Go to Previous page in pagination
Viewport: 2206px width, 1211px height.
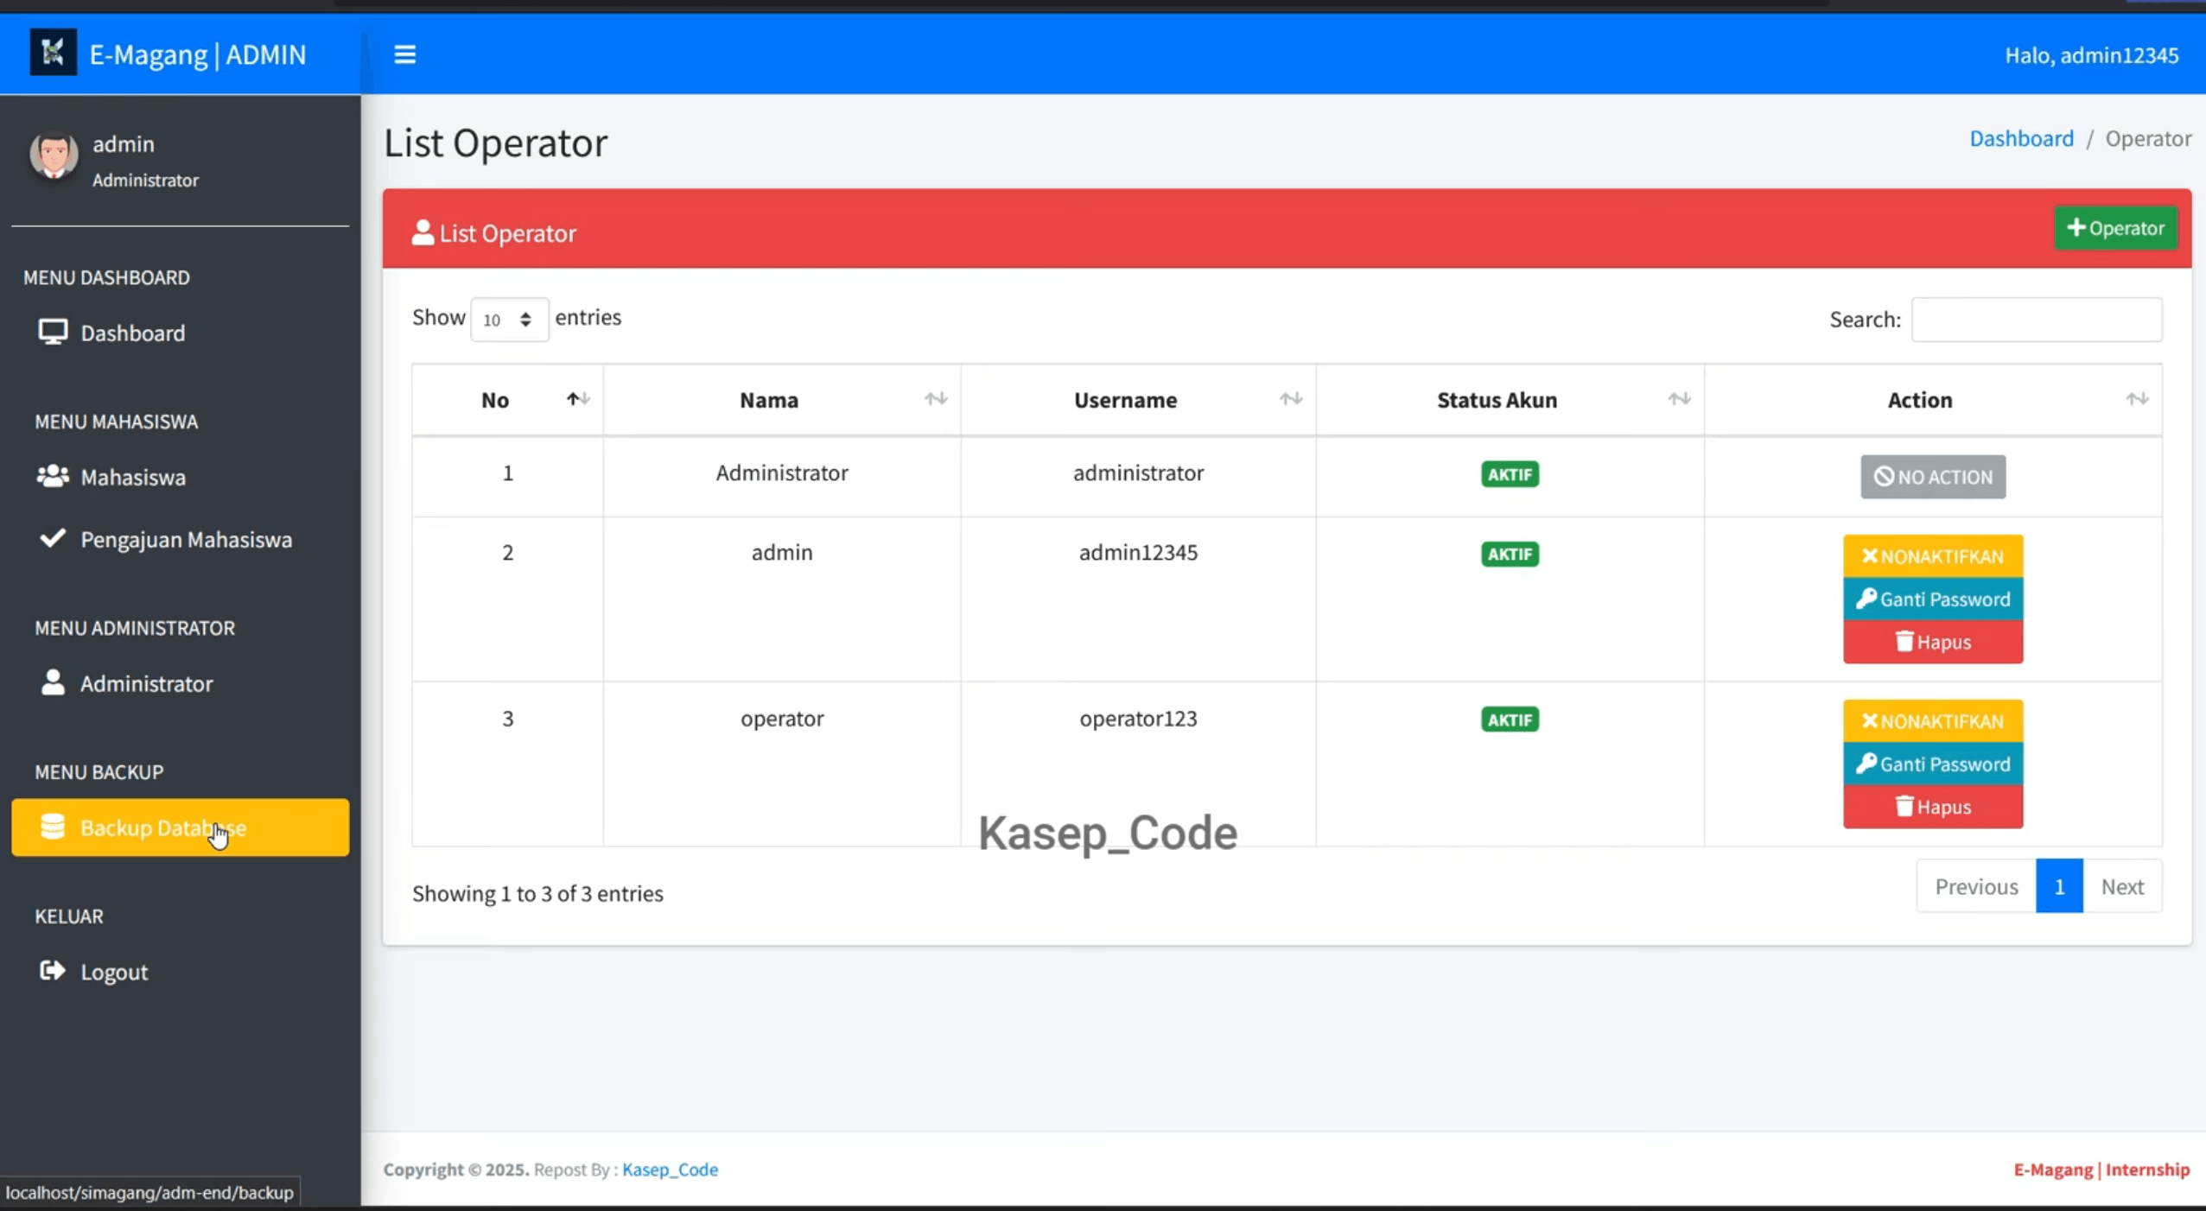click(x=1976, y=886)
